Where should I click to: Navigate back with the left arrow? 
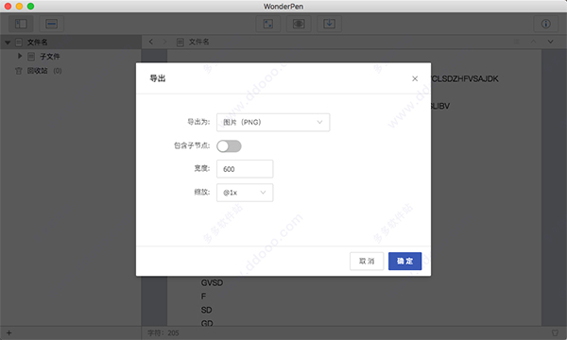[x=151, y=42]
